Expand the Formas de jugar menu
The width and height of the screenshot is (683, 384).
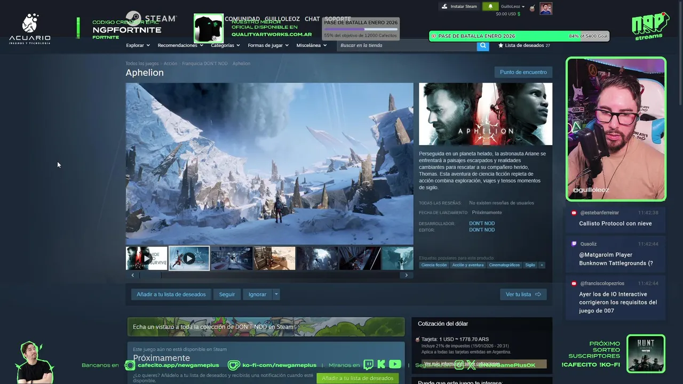coord(268,45)
